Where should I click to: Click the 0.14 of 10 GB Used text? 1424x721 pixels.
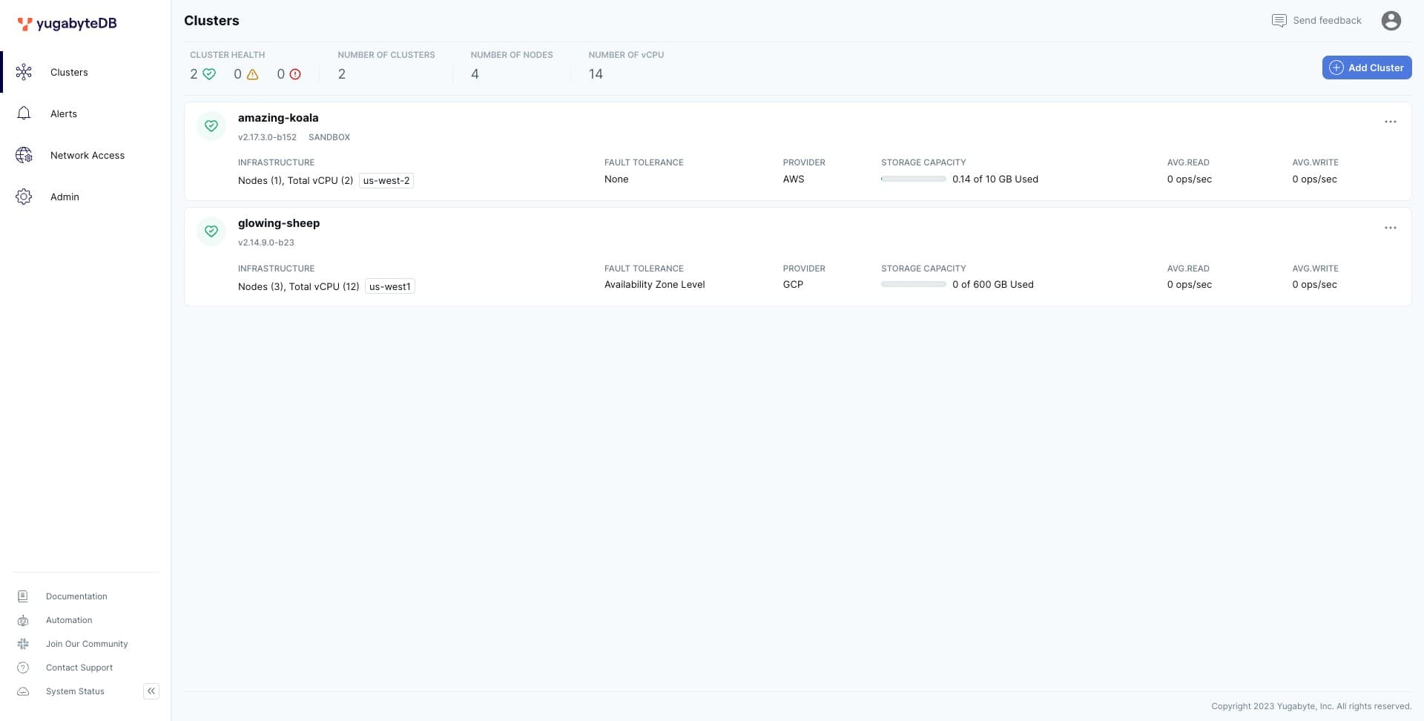[995, 179]
